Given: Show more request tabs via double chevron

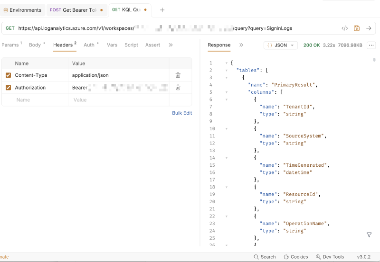Looking at the screenshot, I should pos(171,45).
